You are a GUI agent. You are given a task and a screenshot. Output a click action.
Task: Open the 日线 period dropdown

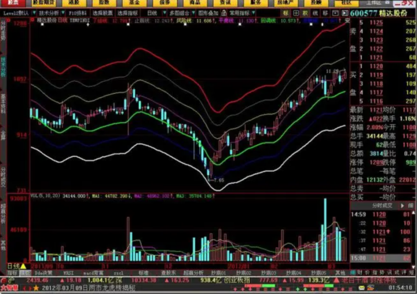(153, 12)
